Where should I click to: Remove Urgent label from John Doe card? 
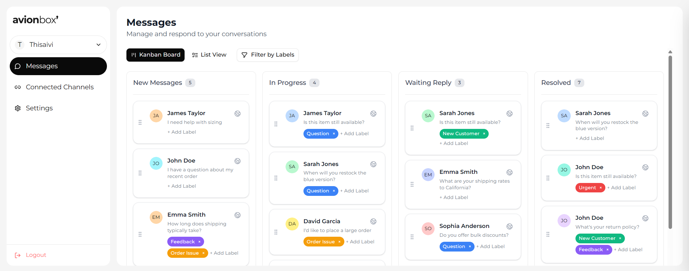pos(600,188)
